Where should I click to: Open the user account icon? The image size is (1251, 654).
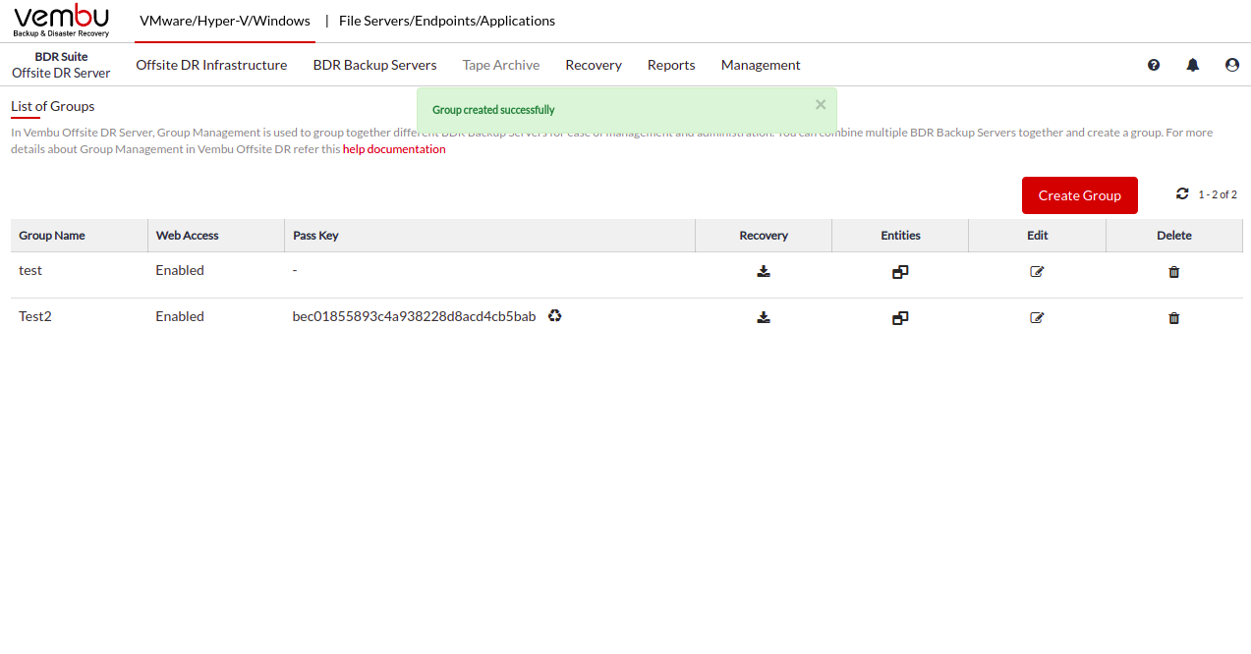[1232, 65]
